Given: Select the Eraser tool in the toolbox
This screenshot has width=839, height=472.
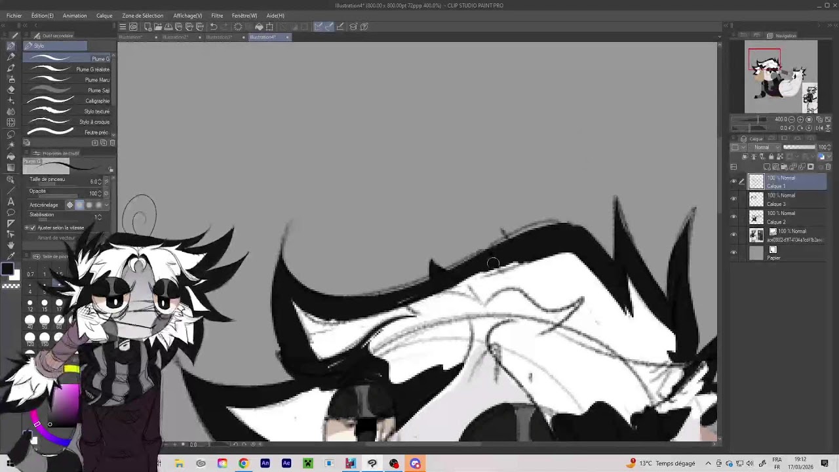Looking at the screenshot, I should (11, 89).
